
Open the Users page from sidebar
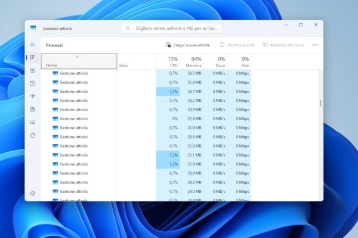point(33,109)
